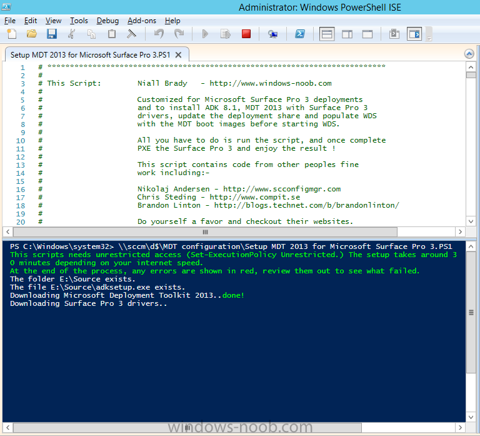
Task: Click line number 10 in script gutter
Action: (21, 141)
